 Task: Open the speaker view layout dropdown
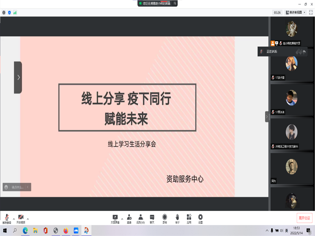[296, 13]
